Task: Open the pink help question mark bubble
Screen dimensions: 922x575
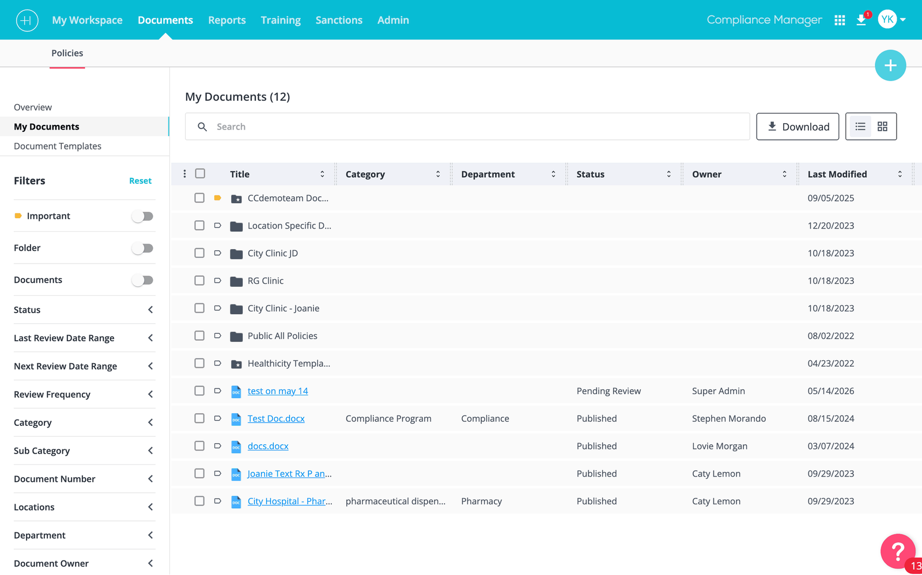Action: point(898,551)
